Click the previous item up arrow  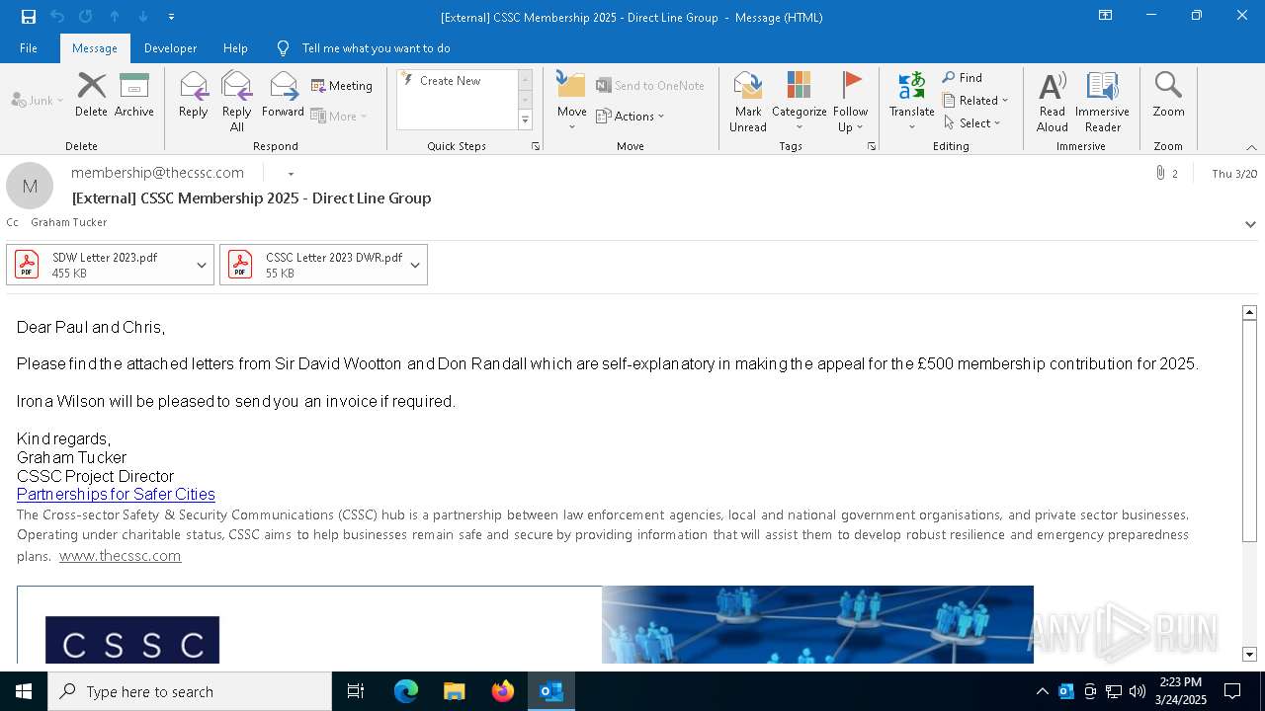pos(115,16)
